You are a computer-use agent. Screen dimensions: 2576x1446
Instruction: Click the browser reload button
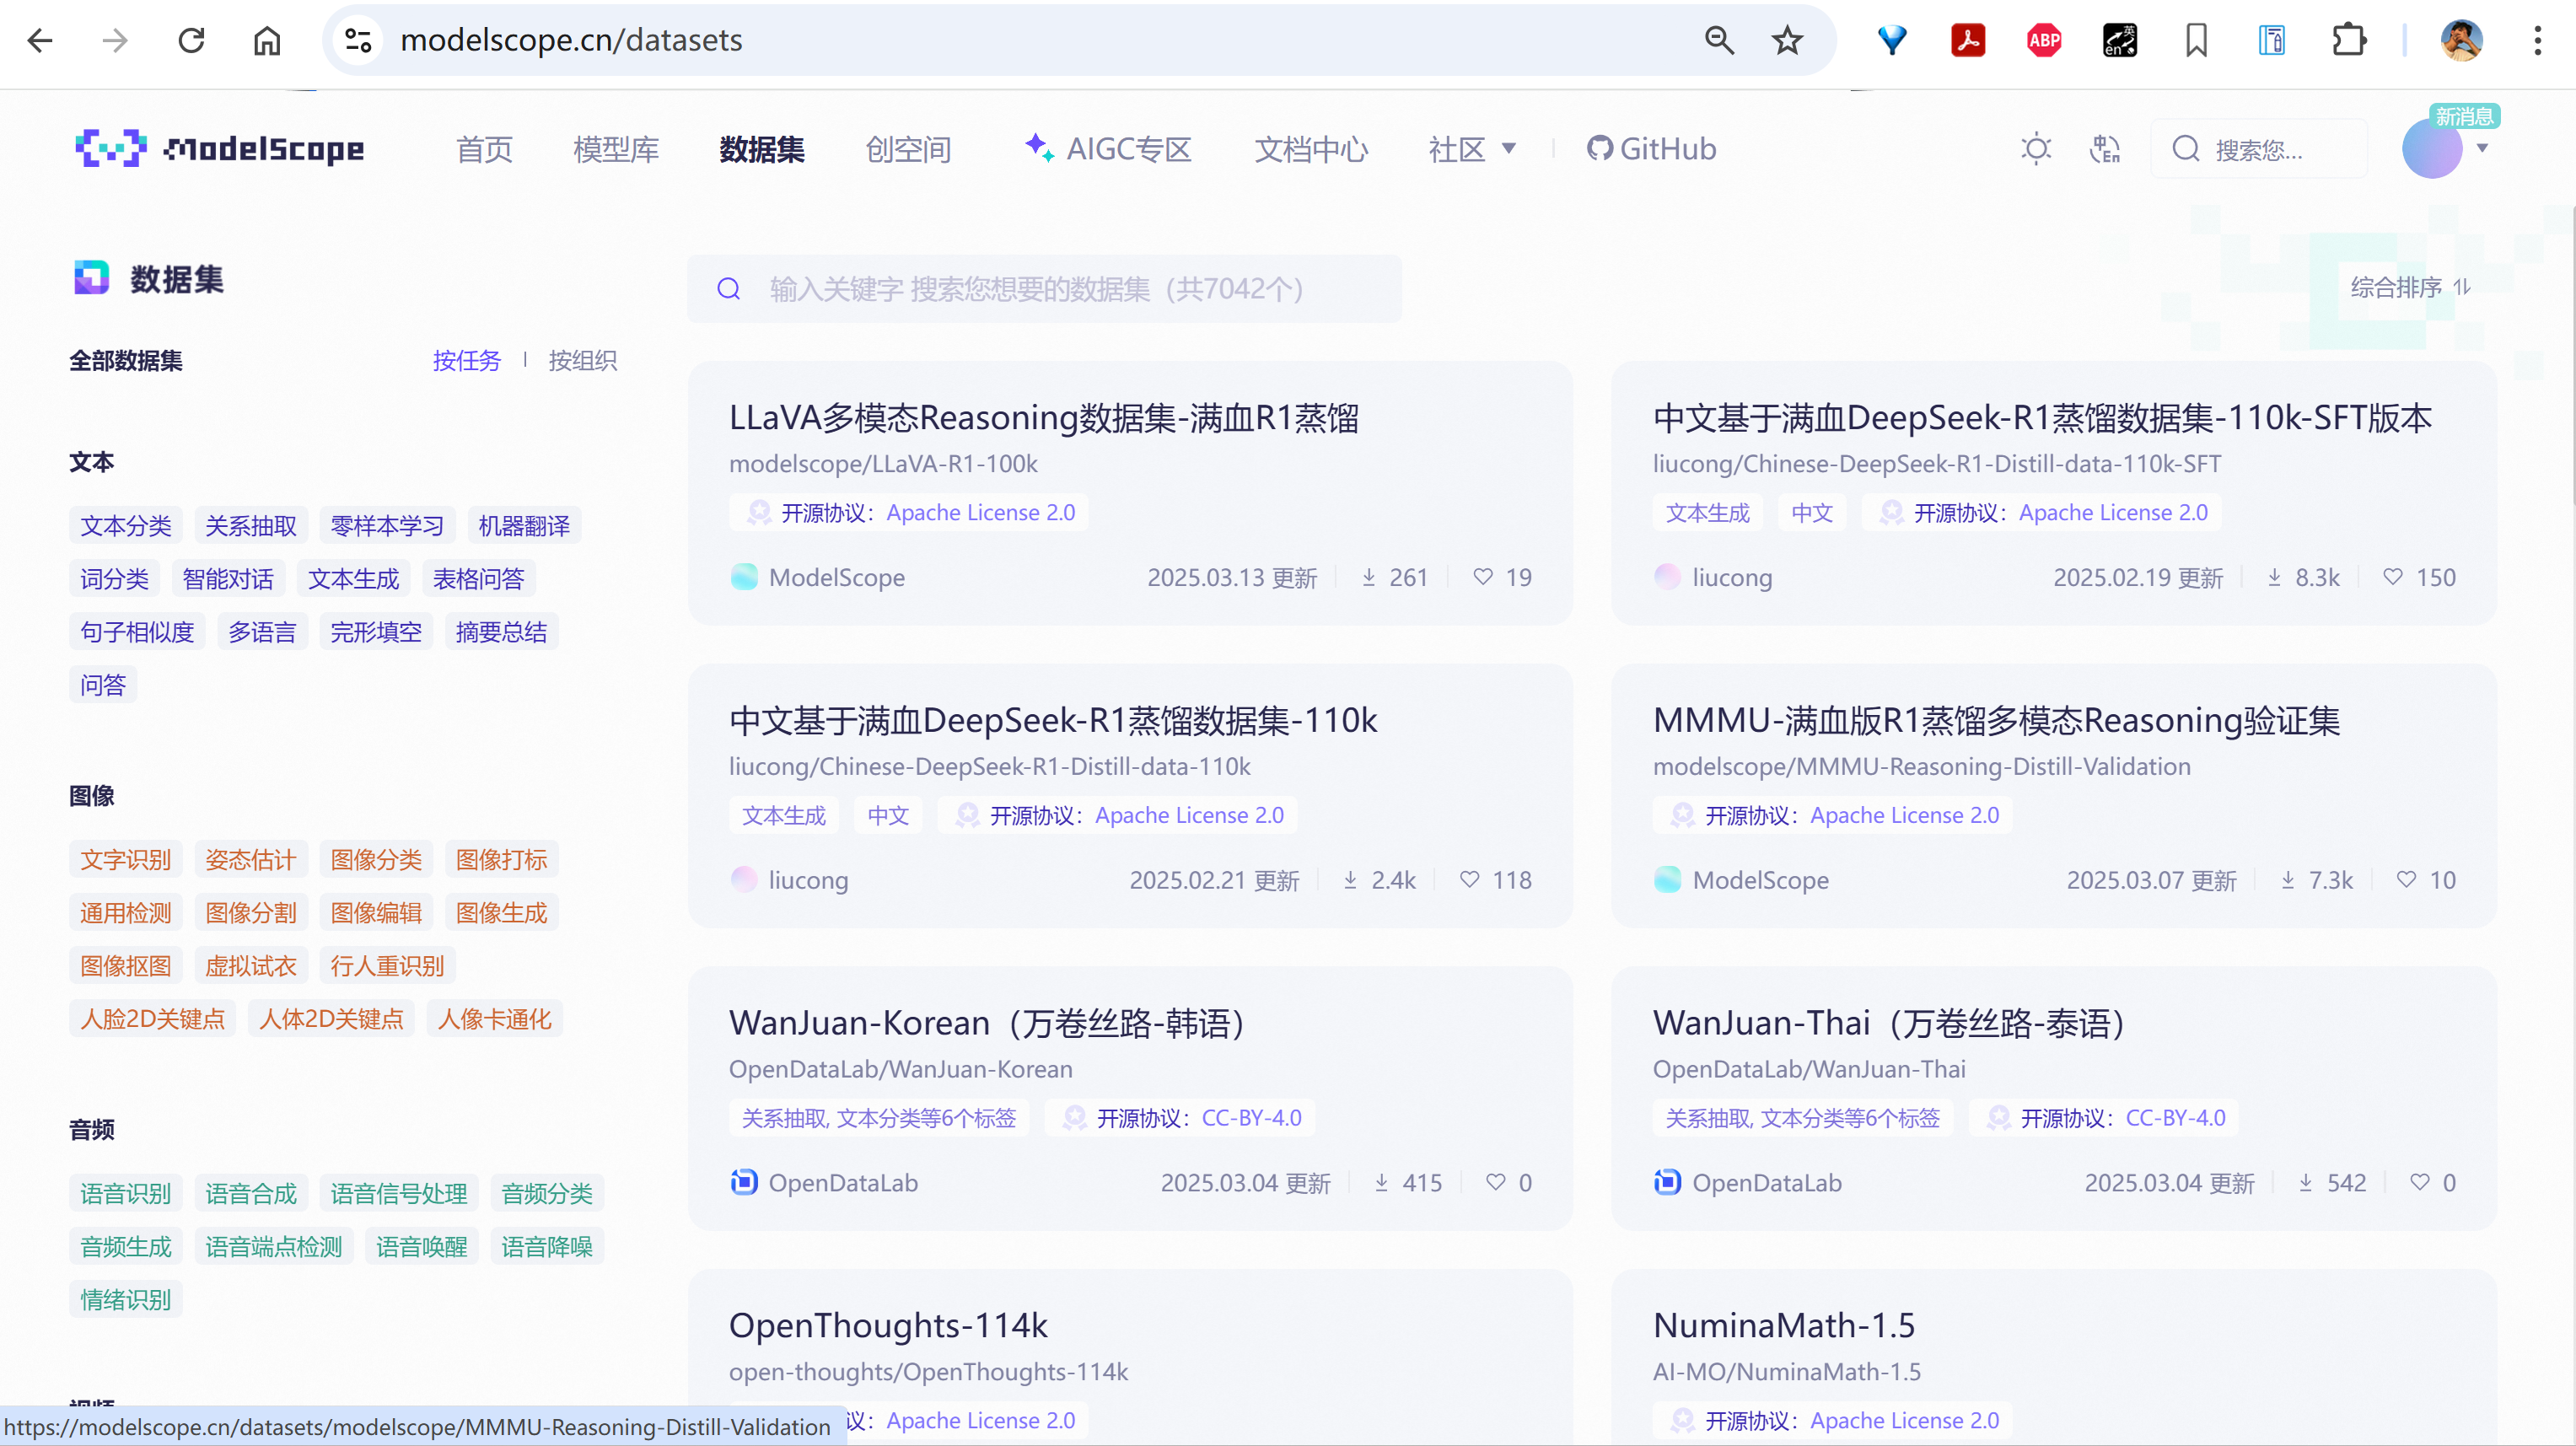tap(191, 41)
